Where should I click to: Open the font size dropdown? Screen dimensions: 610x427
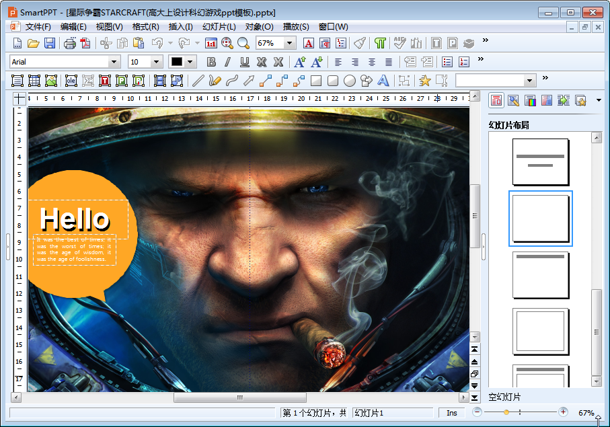pos(157,62)
